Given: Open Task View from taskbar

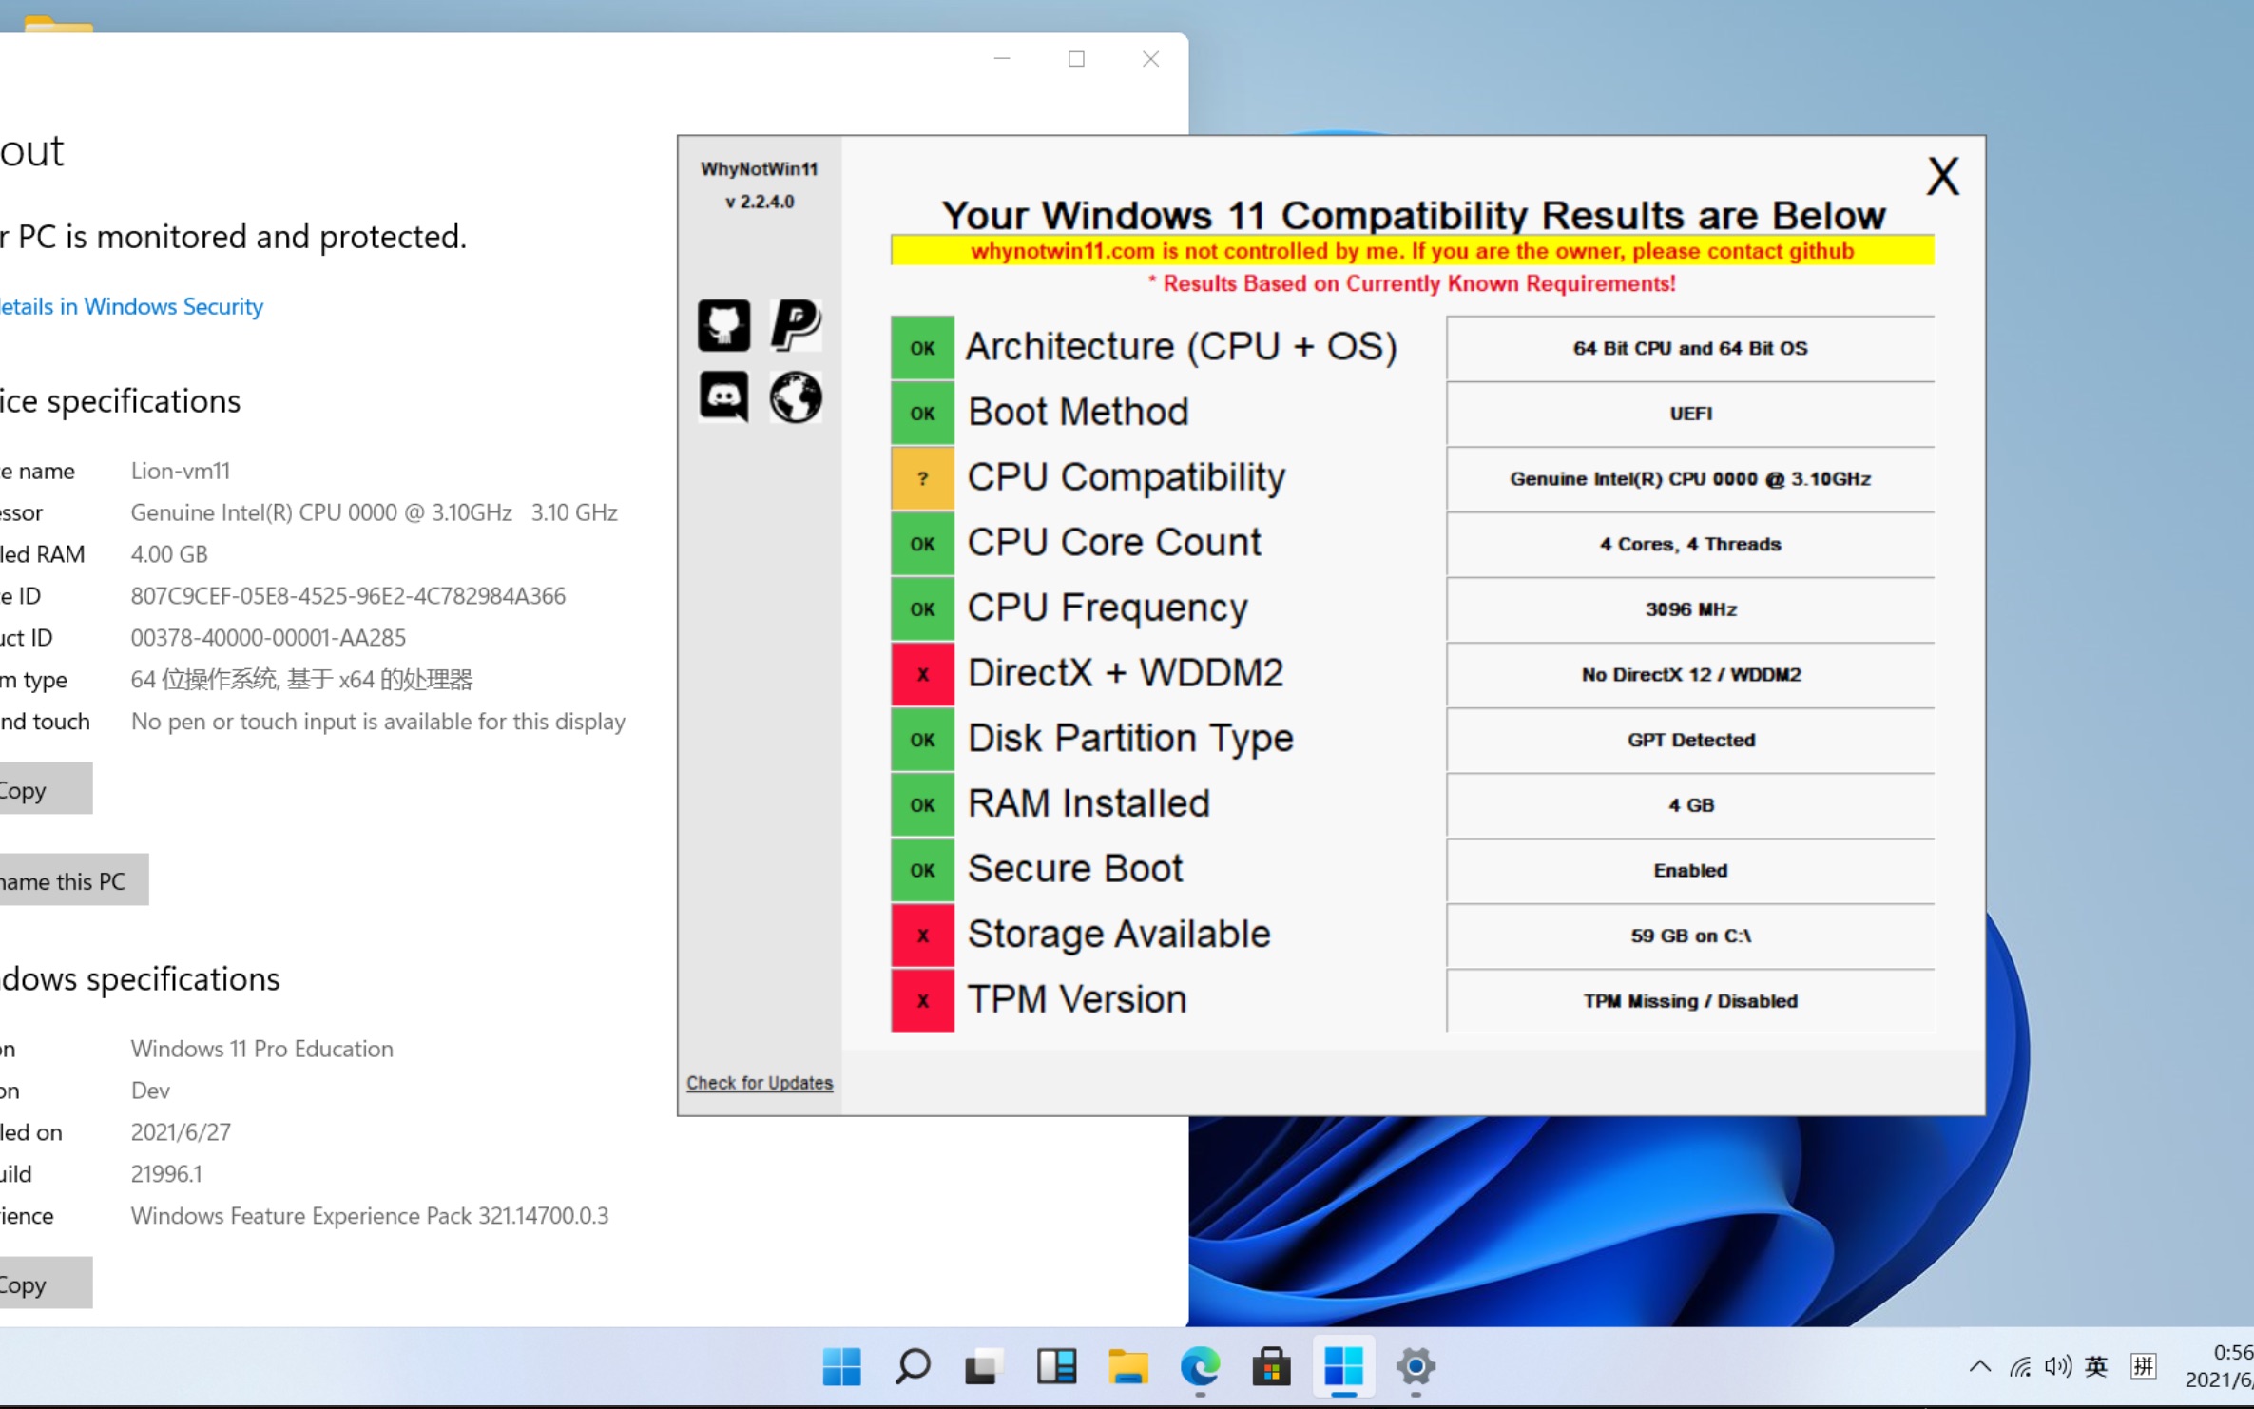Looking at the screenshot, I should (984, 1367).
